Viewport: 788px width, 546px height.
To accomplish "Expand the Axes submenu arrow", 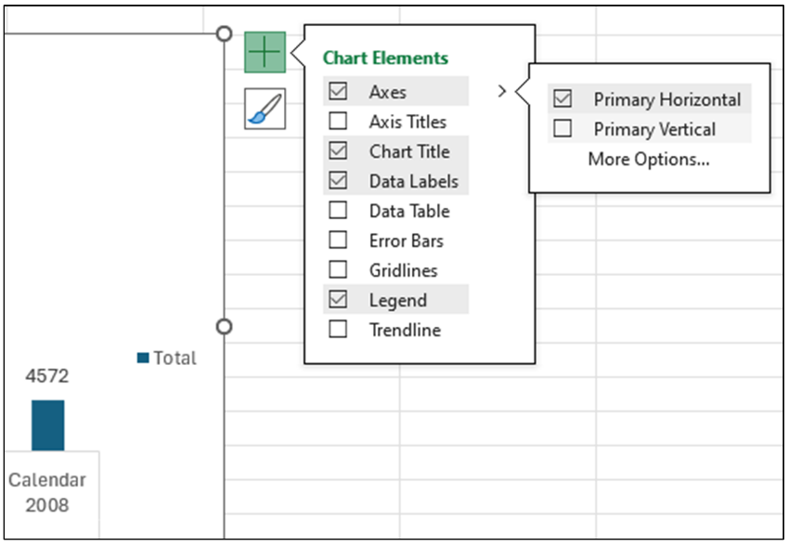I will (502, 91).
